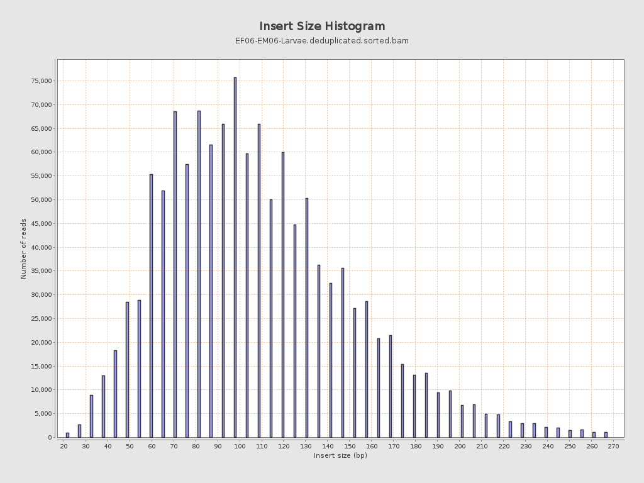This screenshot has width=644, height=483.
Task: Select the 40,000 y-axis tick label
Action: point(42,247)
